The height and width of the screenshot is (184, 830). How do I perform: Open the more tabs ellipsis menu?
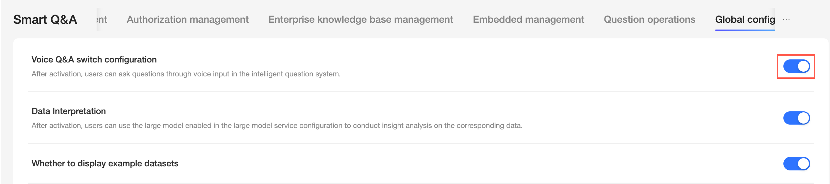[x=786, y=19]
